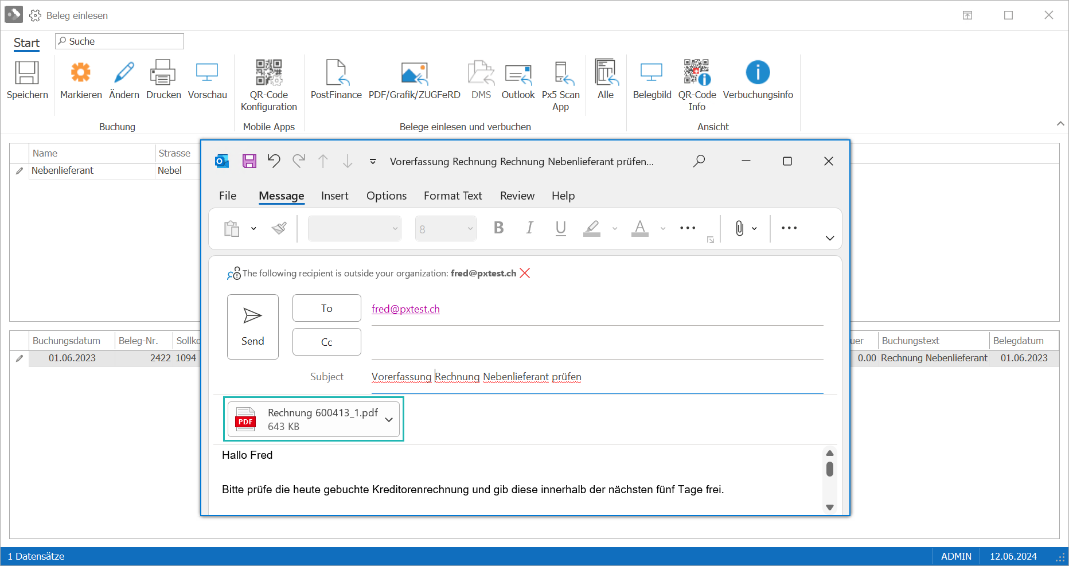Open the File menu in Outlook
1069x566 pixels.
(x=228, y=196)
